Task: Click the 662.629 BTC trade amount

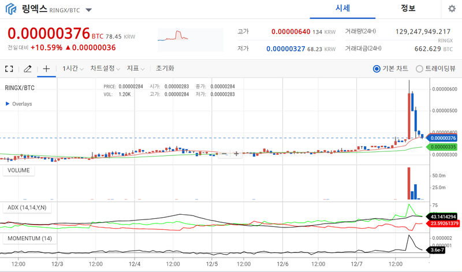Action: coord(434,49)
